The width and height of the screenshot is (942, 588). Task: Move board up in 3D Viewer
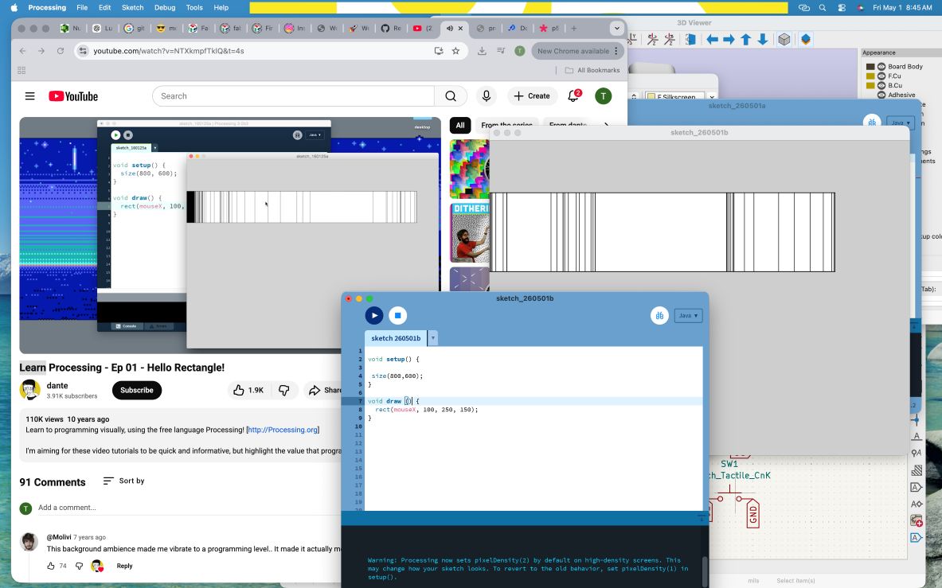[745, 40]
